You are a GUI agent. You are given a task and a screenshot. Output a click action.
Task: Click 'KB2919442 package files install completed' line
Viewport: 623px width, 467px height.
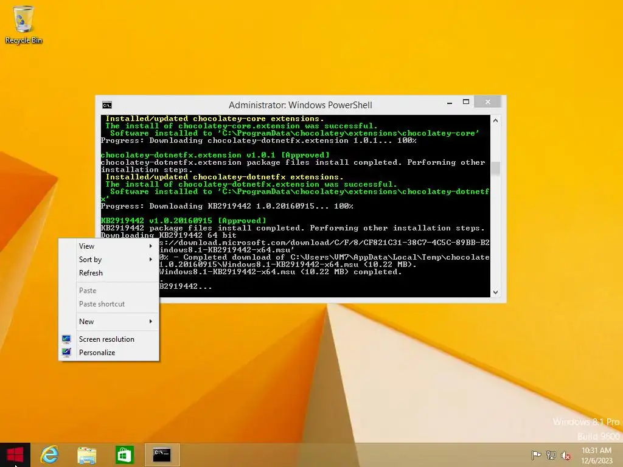pos(293,228)
